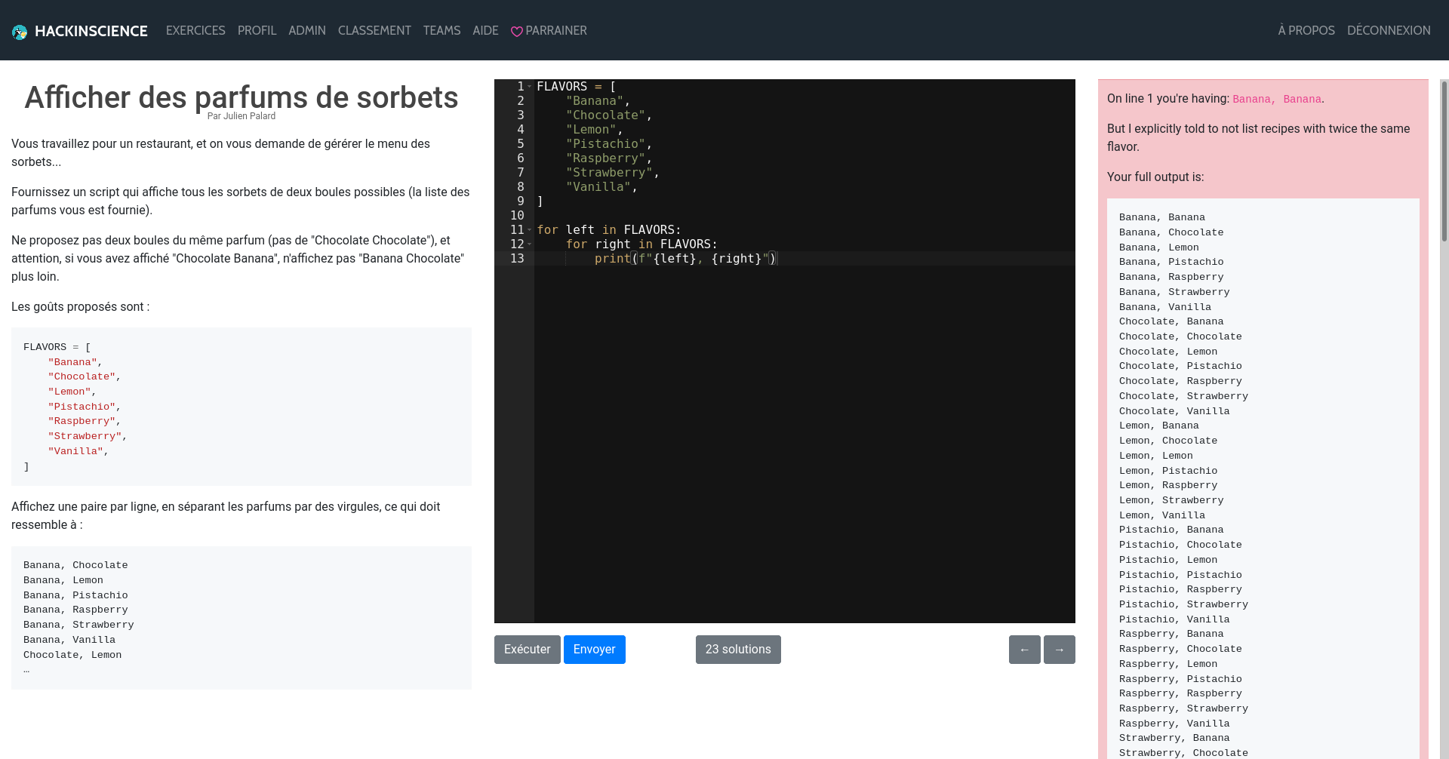Click the HackInScience logo icon
The width and height of the screenshot is (1449, 759).
click(x=20, y=32)
